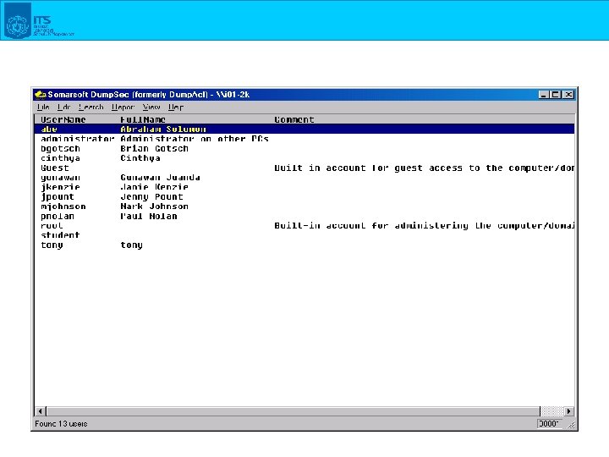
Task: Close the DumpSec window
Action: [x=568, y=95]
